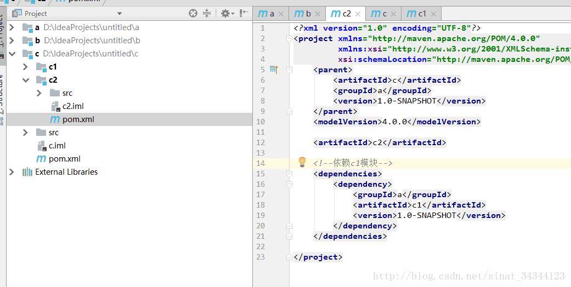Fold the dependency tag at line 16
Screen dimensions: 571x287
[x=289, y=185]
